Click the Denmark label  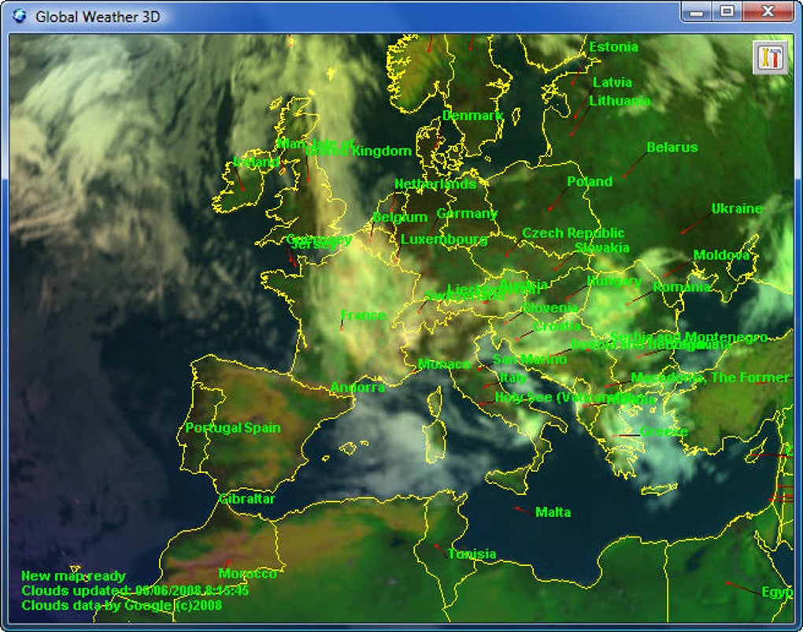pyautogui.click(x=472, y=116)
